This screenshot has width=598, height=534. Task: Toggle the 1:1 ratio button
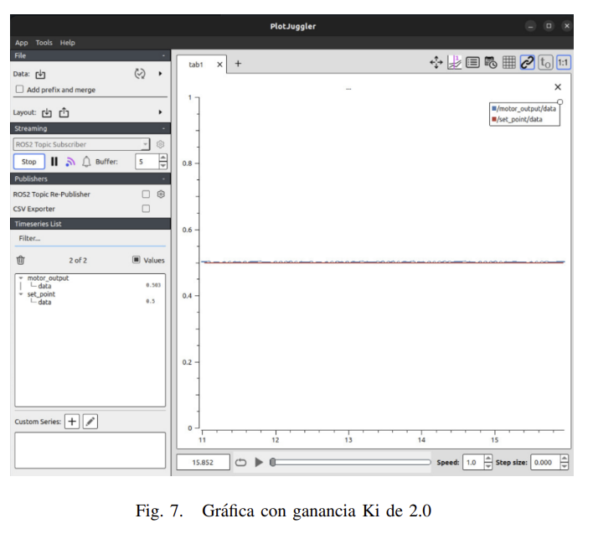(564, 62)
